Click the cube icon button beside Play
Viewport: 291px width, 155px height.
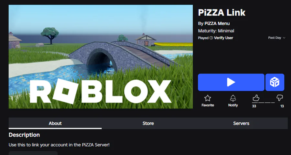coord(275,82)
